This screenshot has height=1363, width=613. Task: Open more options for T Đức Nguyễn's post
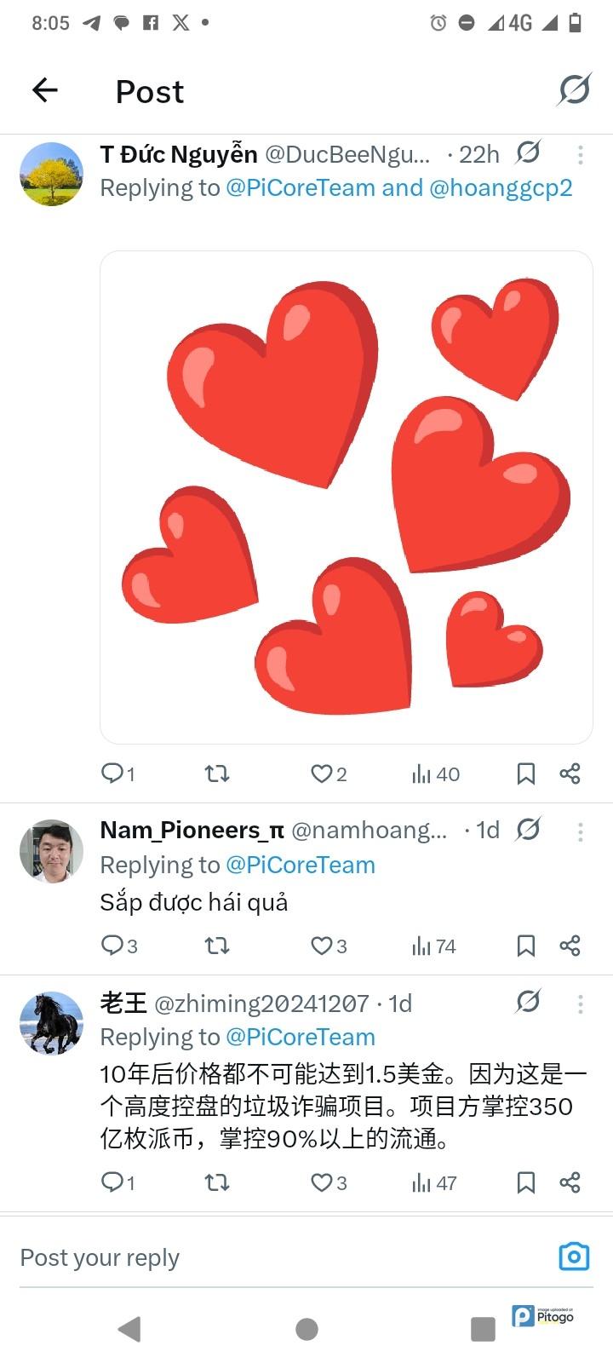[580, 154]
